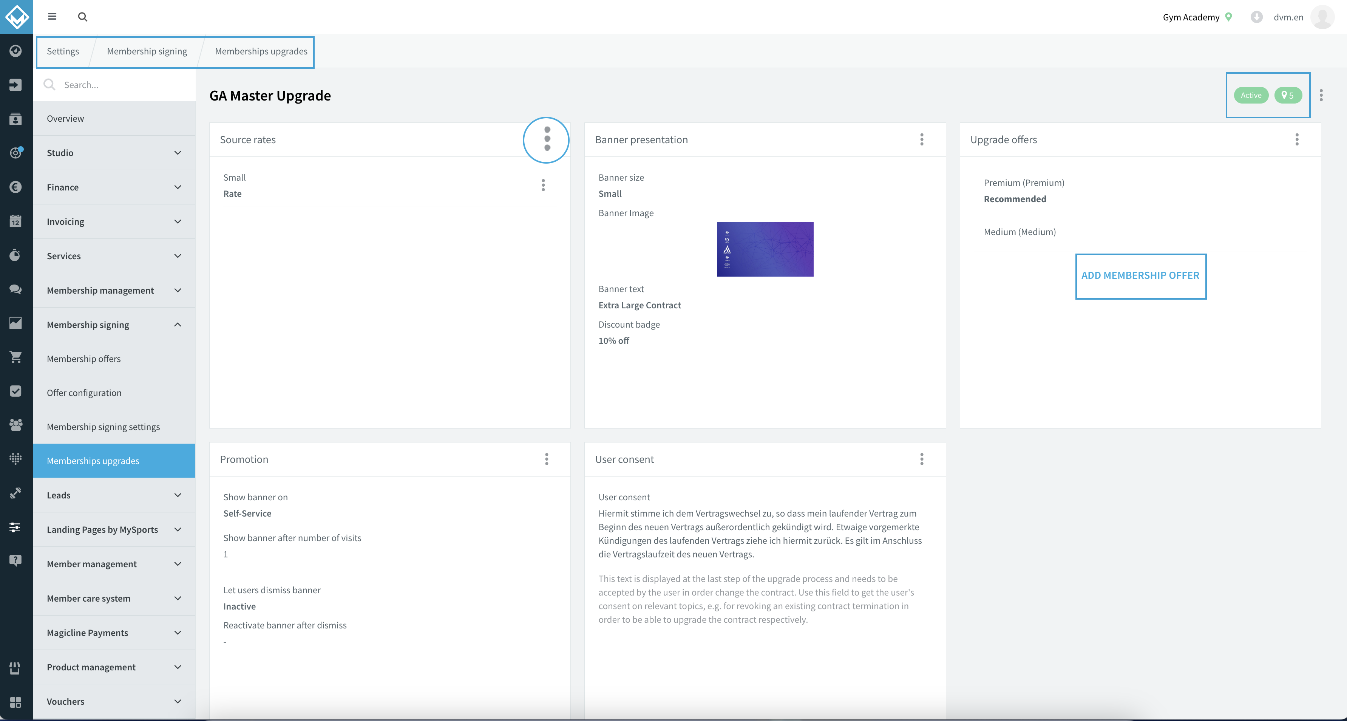Click Settings breadcrumb
1347x721 pixels.
(63, 51)
